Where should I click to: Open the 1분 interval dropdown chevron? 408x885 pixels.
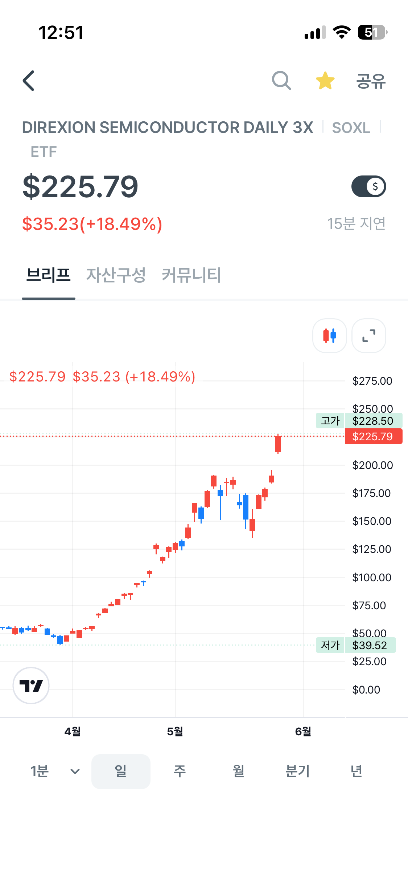point(75,772)
